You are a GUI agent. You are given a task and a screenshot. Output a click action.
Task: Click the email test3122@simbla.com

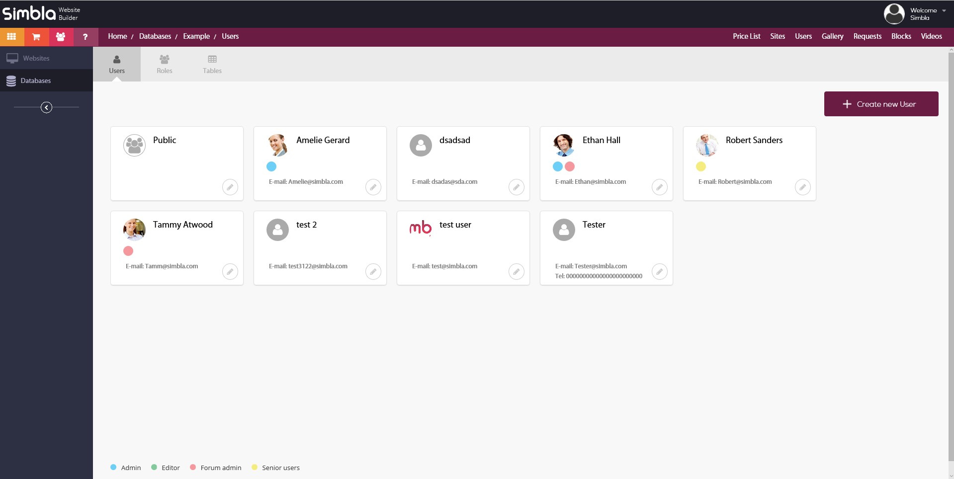click(318, 266)
